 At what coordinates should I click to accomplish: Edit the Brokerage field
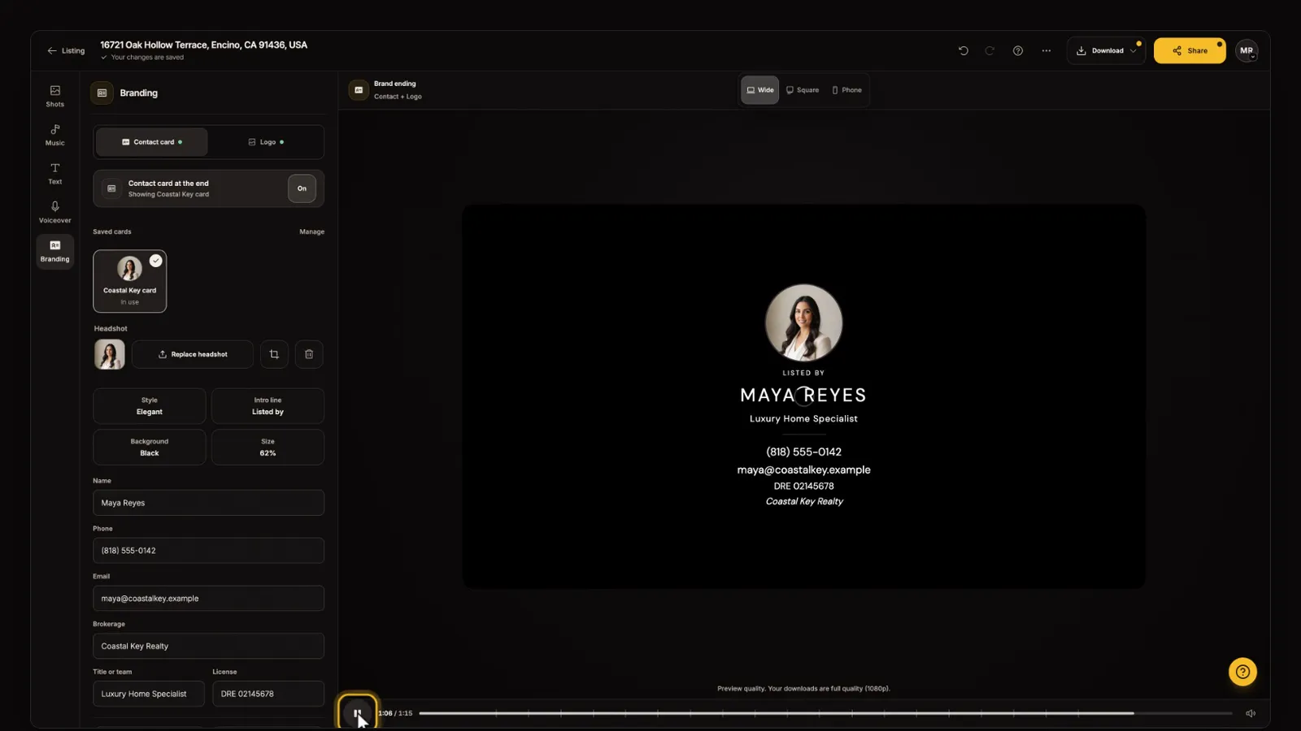click(208, 647)
